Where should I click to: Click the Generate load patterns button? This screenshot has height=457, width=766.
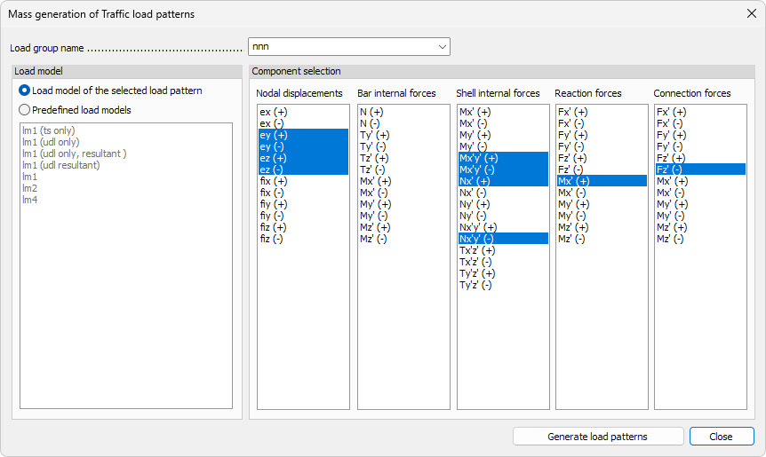coord(597,437)
